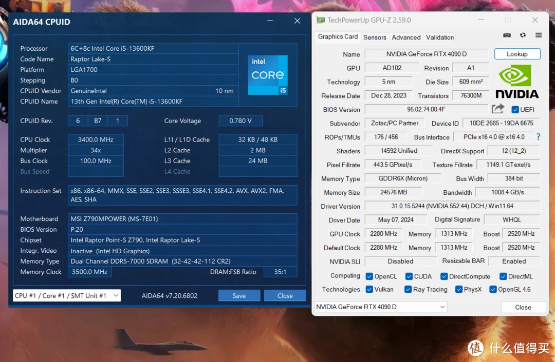Toggle the UEFI checkbox
Image resolution: width=555 pixels, height=362 pixels.
pyautogui.click(x=515, y=110)
